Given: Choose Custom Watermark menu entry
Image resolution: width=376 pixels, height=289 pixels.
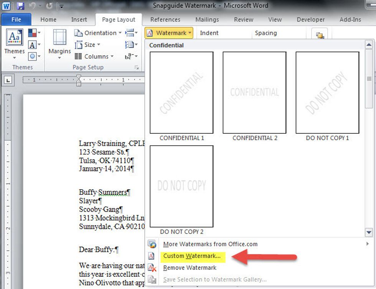Looking at the screenshot, I should [x=192, y=256].
